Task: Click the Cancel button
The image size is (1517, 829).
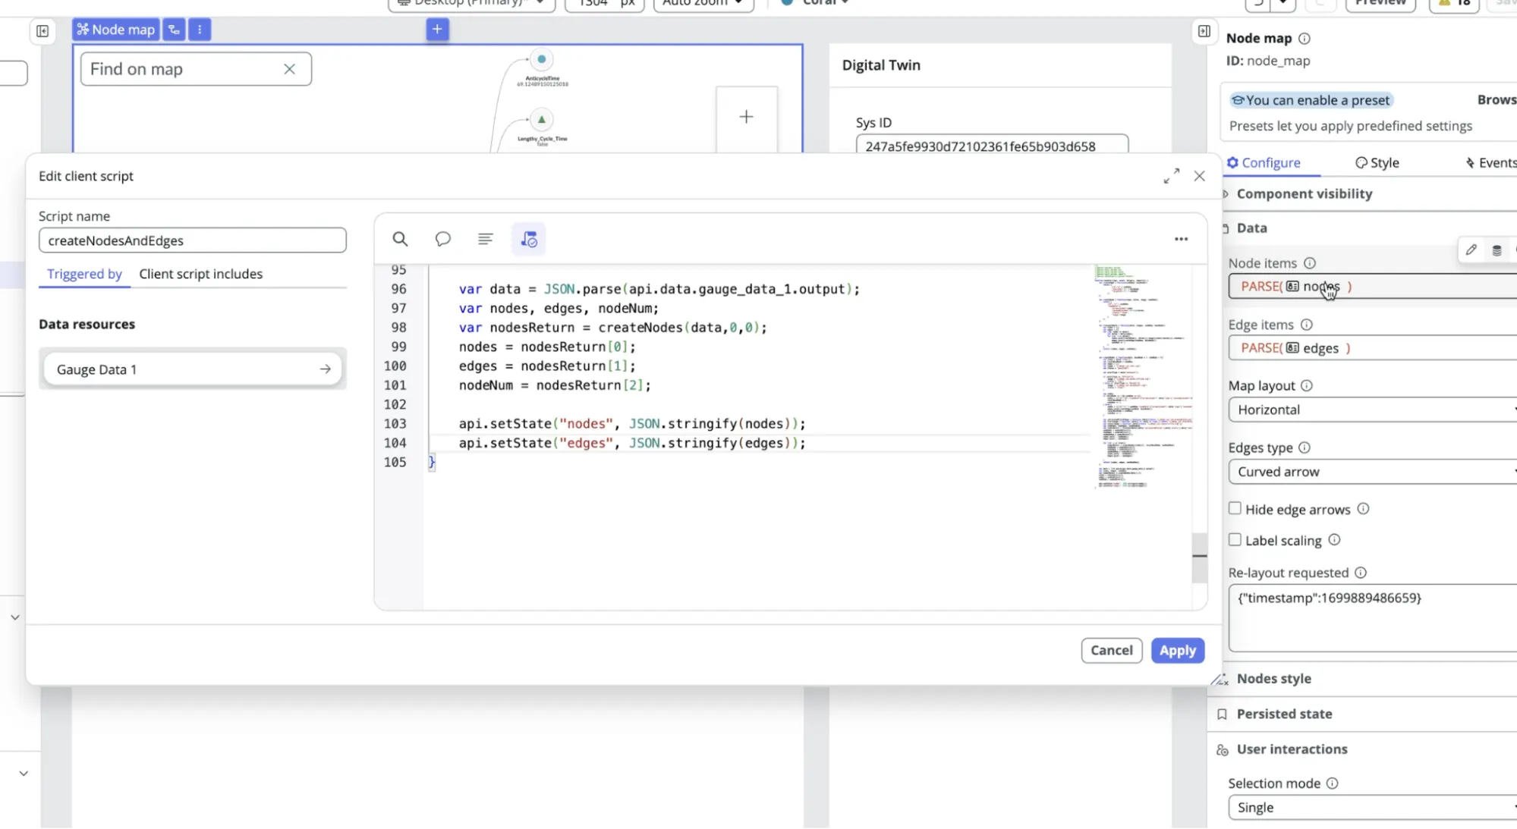Action: click(x=1111, y=651)
